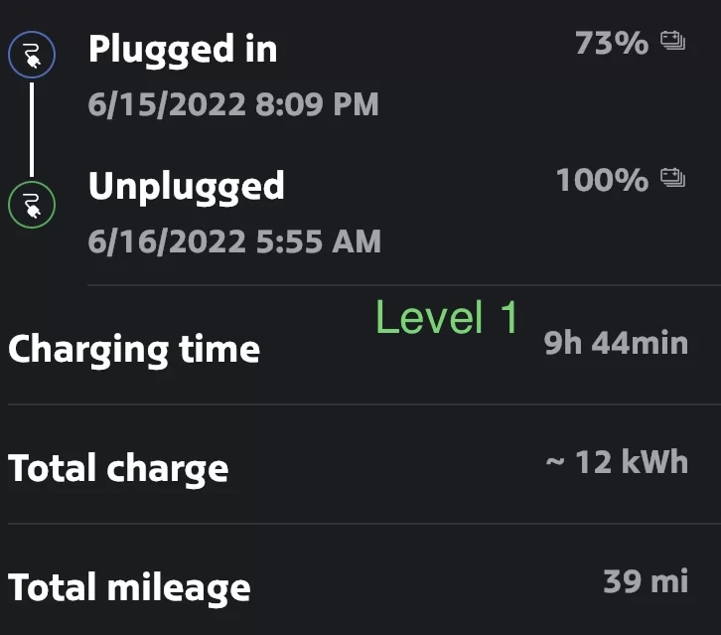
Task: Tap the 100% battery level value
Action: click(x=602, y=181)
